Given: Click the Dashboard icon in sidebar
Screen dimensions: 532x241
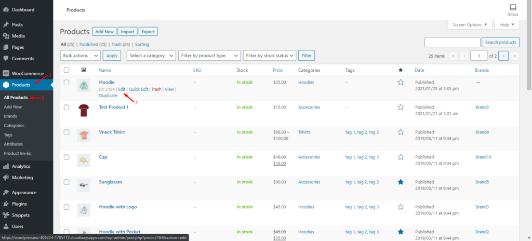Looking at the screenshot, I should (6, 9).
